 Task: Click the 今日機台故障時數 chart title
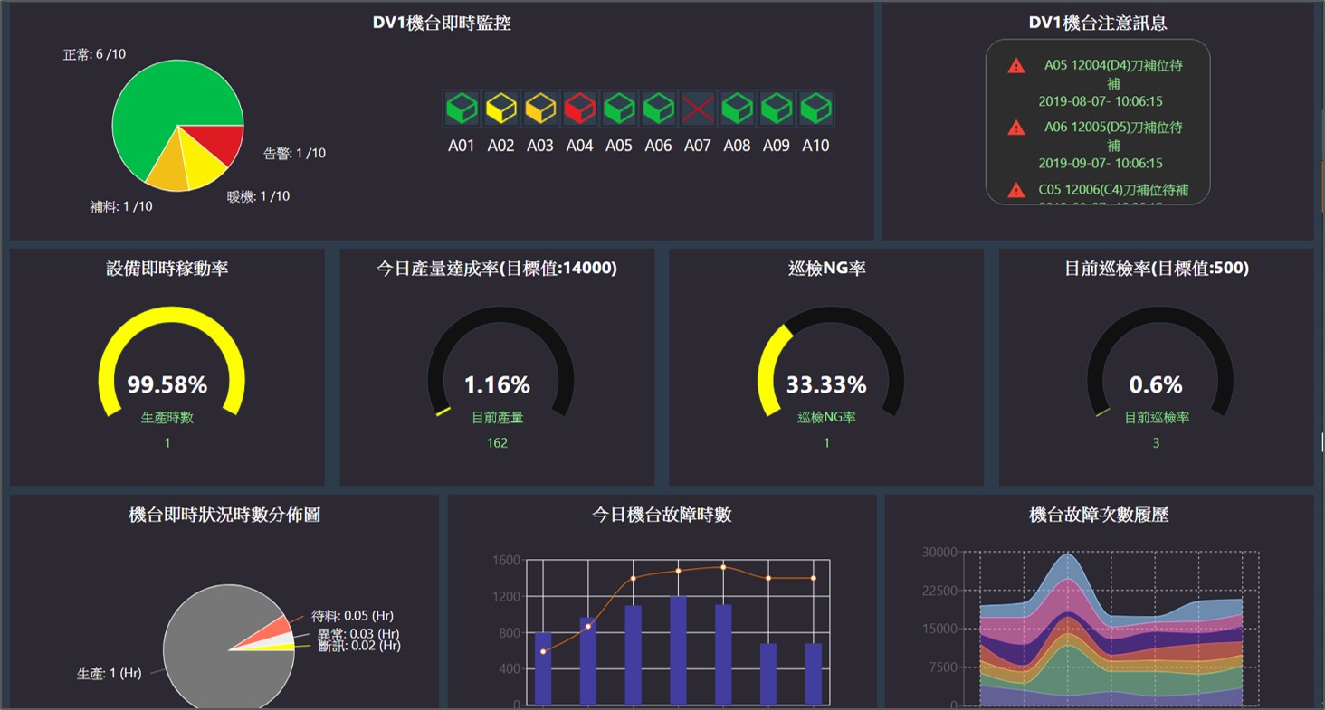662,516
